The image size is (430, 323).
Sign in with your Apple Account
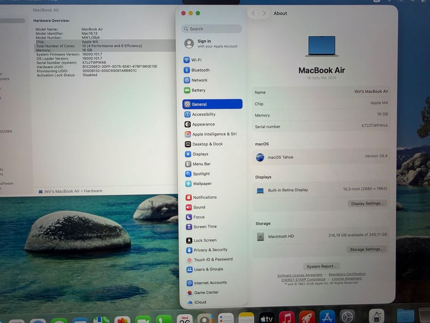(211, 43)
